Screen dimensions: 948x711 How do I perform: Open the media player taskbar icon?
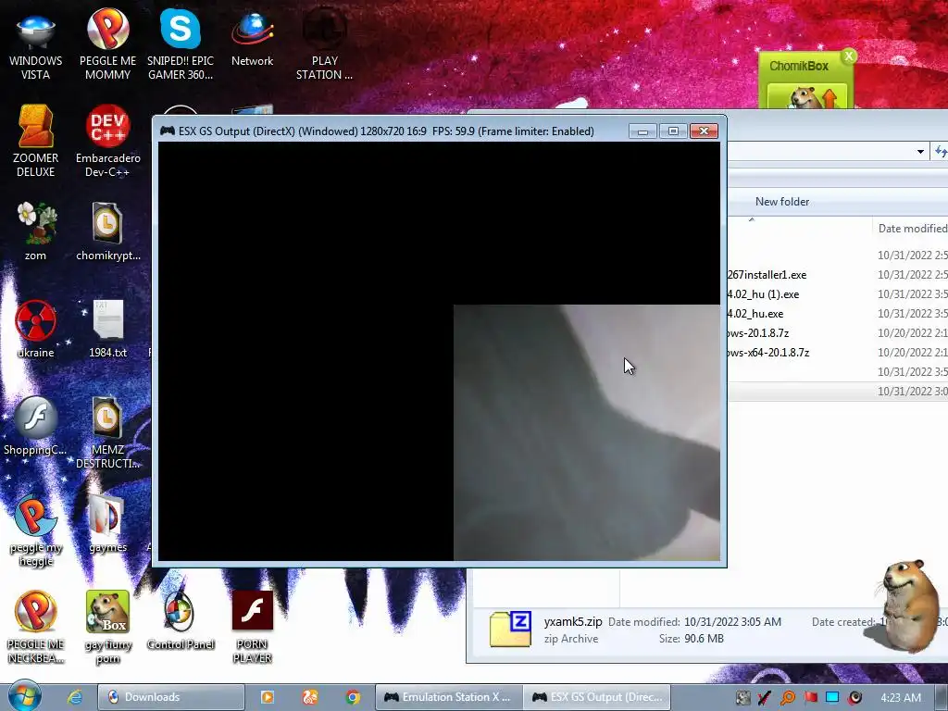268,697
